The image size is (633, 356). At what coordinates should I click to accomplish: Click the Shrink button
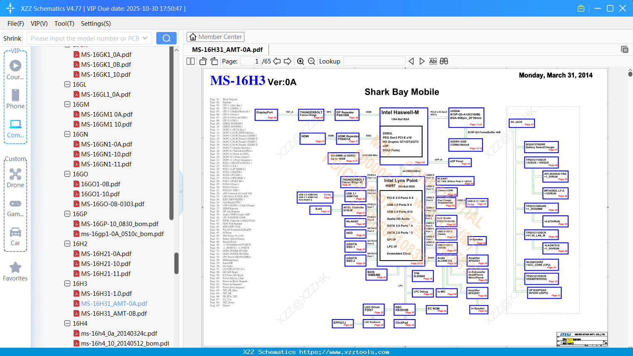click(12, 38)
